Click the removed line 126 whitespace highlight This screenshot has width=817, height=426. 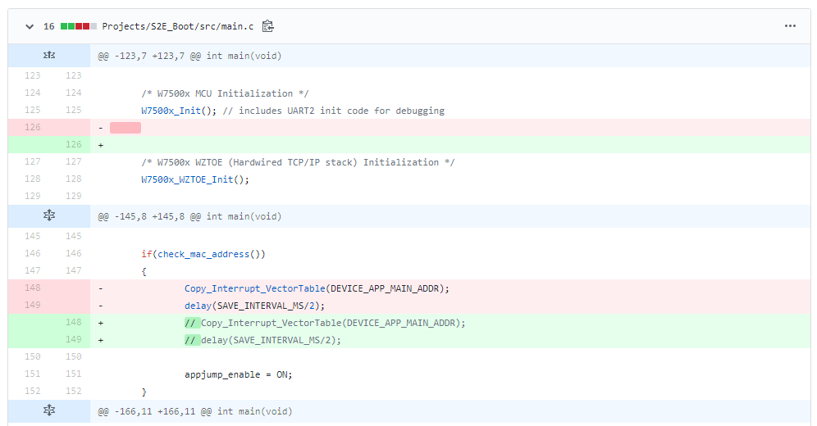point(126,128)
